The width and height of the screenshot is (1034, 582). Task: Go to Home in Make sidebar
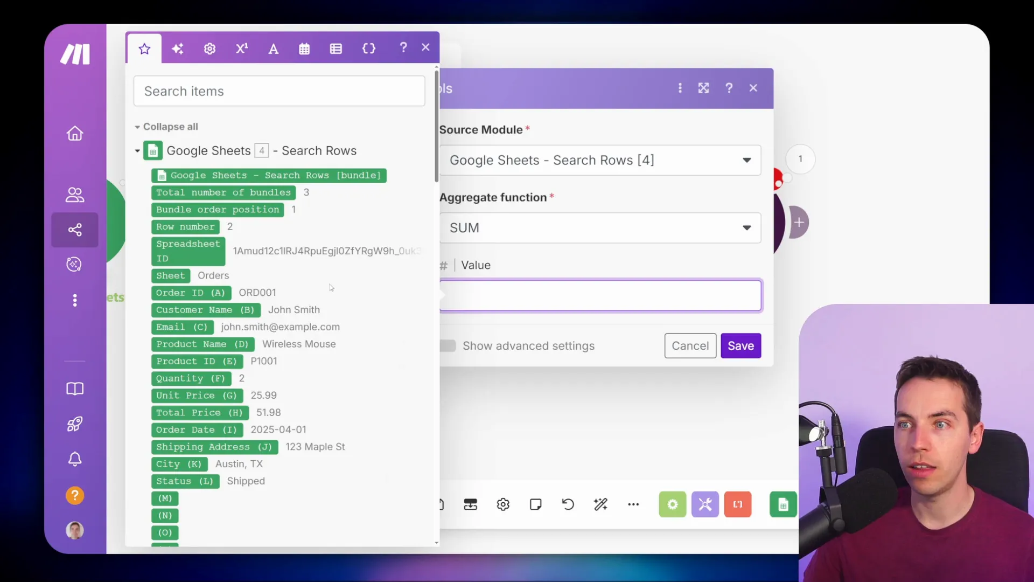[75, 133]
